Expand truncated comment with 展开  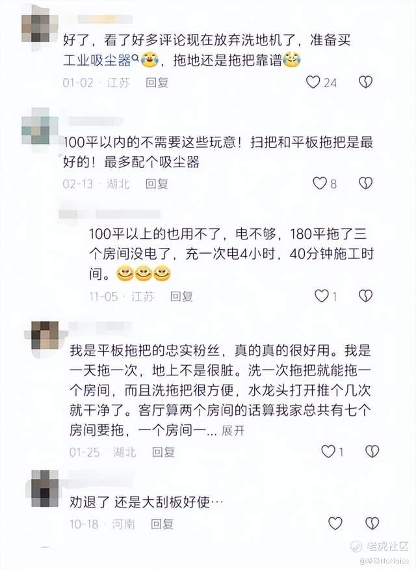click(x=233, y=431)
